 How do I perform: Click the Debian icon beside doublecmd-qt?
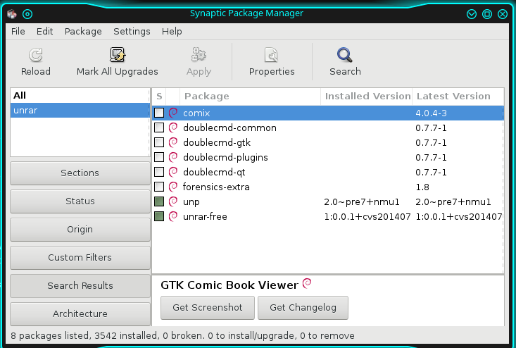(x=173, y=172)
